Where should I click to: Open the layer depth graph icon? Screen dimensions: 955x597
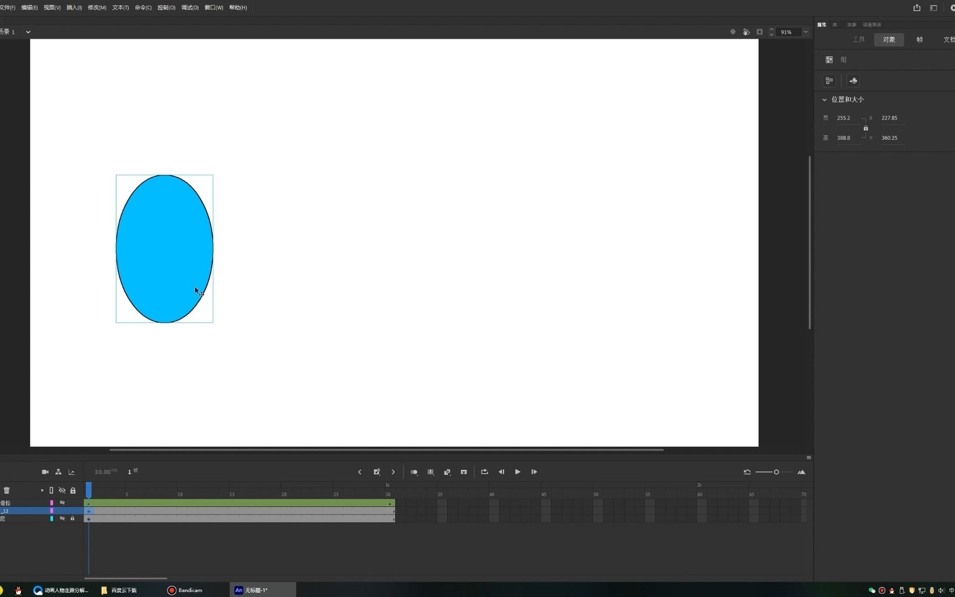point(71,472)
